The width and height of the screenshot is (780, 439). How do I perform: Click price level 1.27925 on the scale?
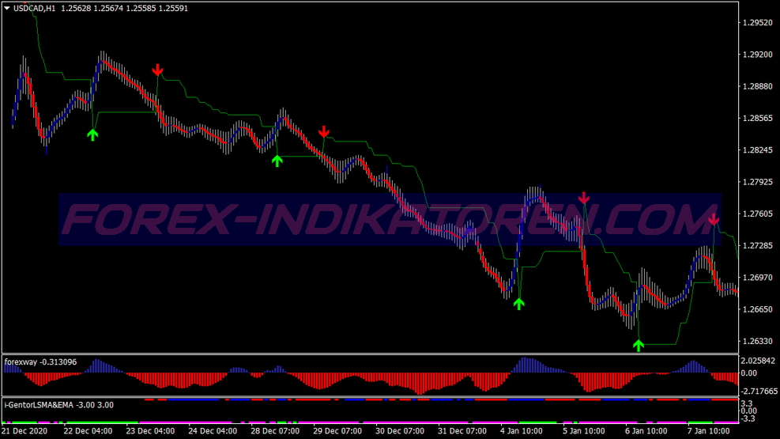click(758, 182)
